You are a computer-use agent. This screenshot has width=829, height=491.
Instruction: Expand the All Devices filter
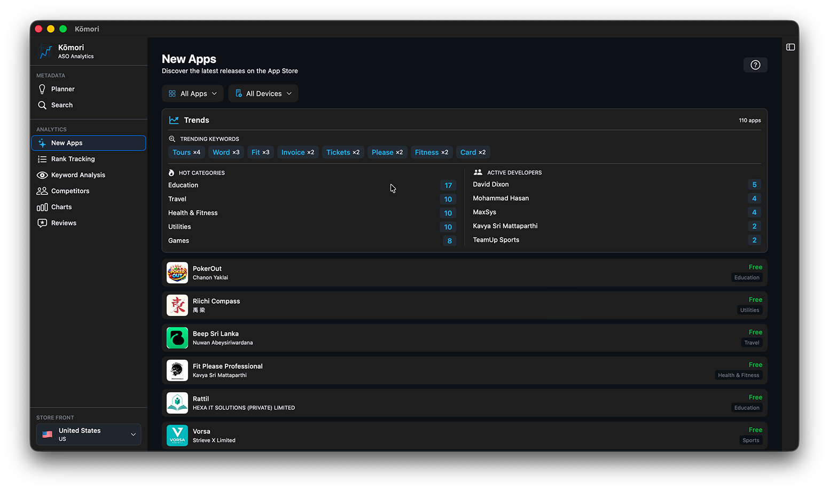(263, 93)
